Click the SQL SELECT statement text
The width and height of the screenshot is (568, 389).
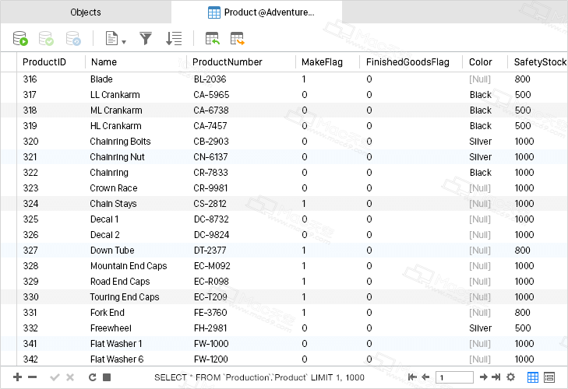259,377
